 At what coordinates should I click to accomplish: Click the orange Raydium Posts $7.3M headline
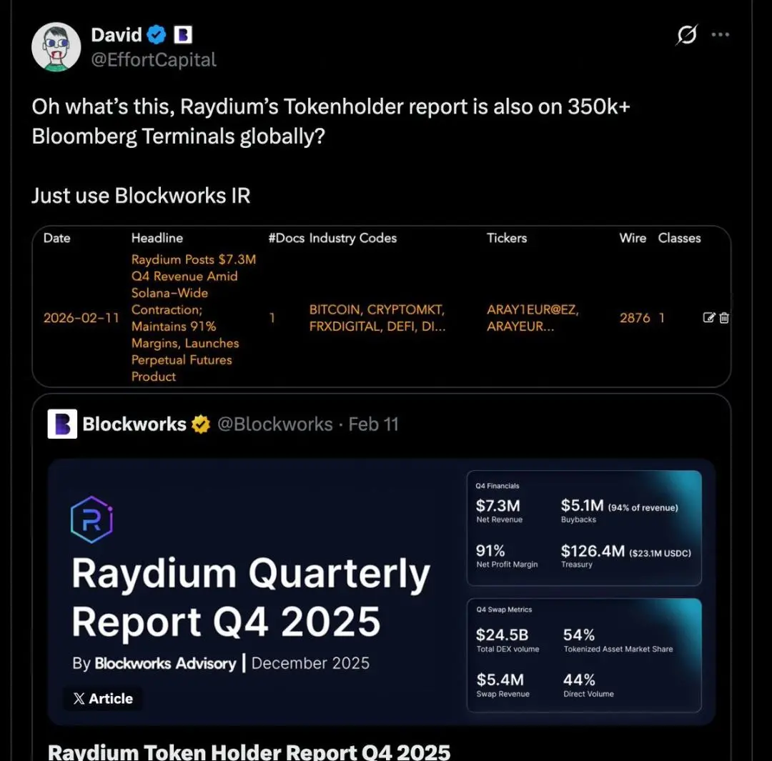[193, 318]
